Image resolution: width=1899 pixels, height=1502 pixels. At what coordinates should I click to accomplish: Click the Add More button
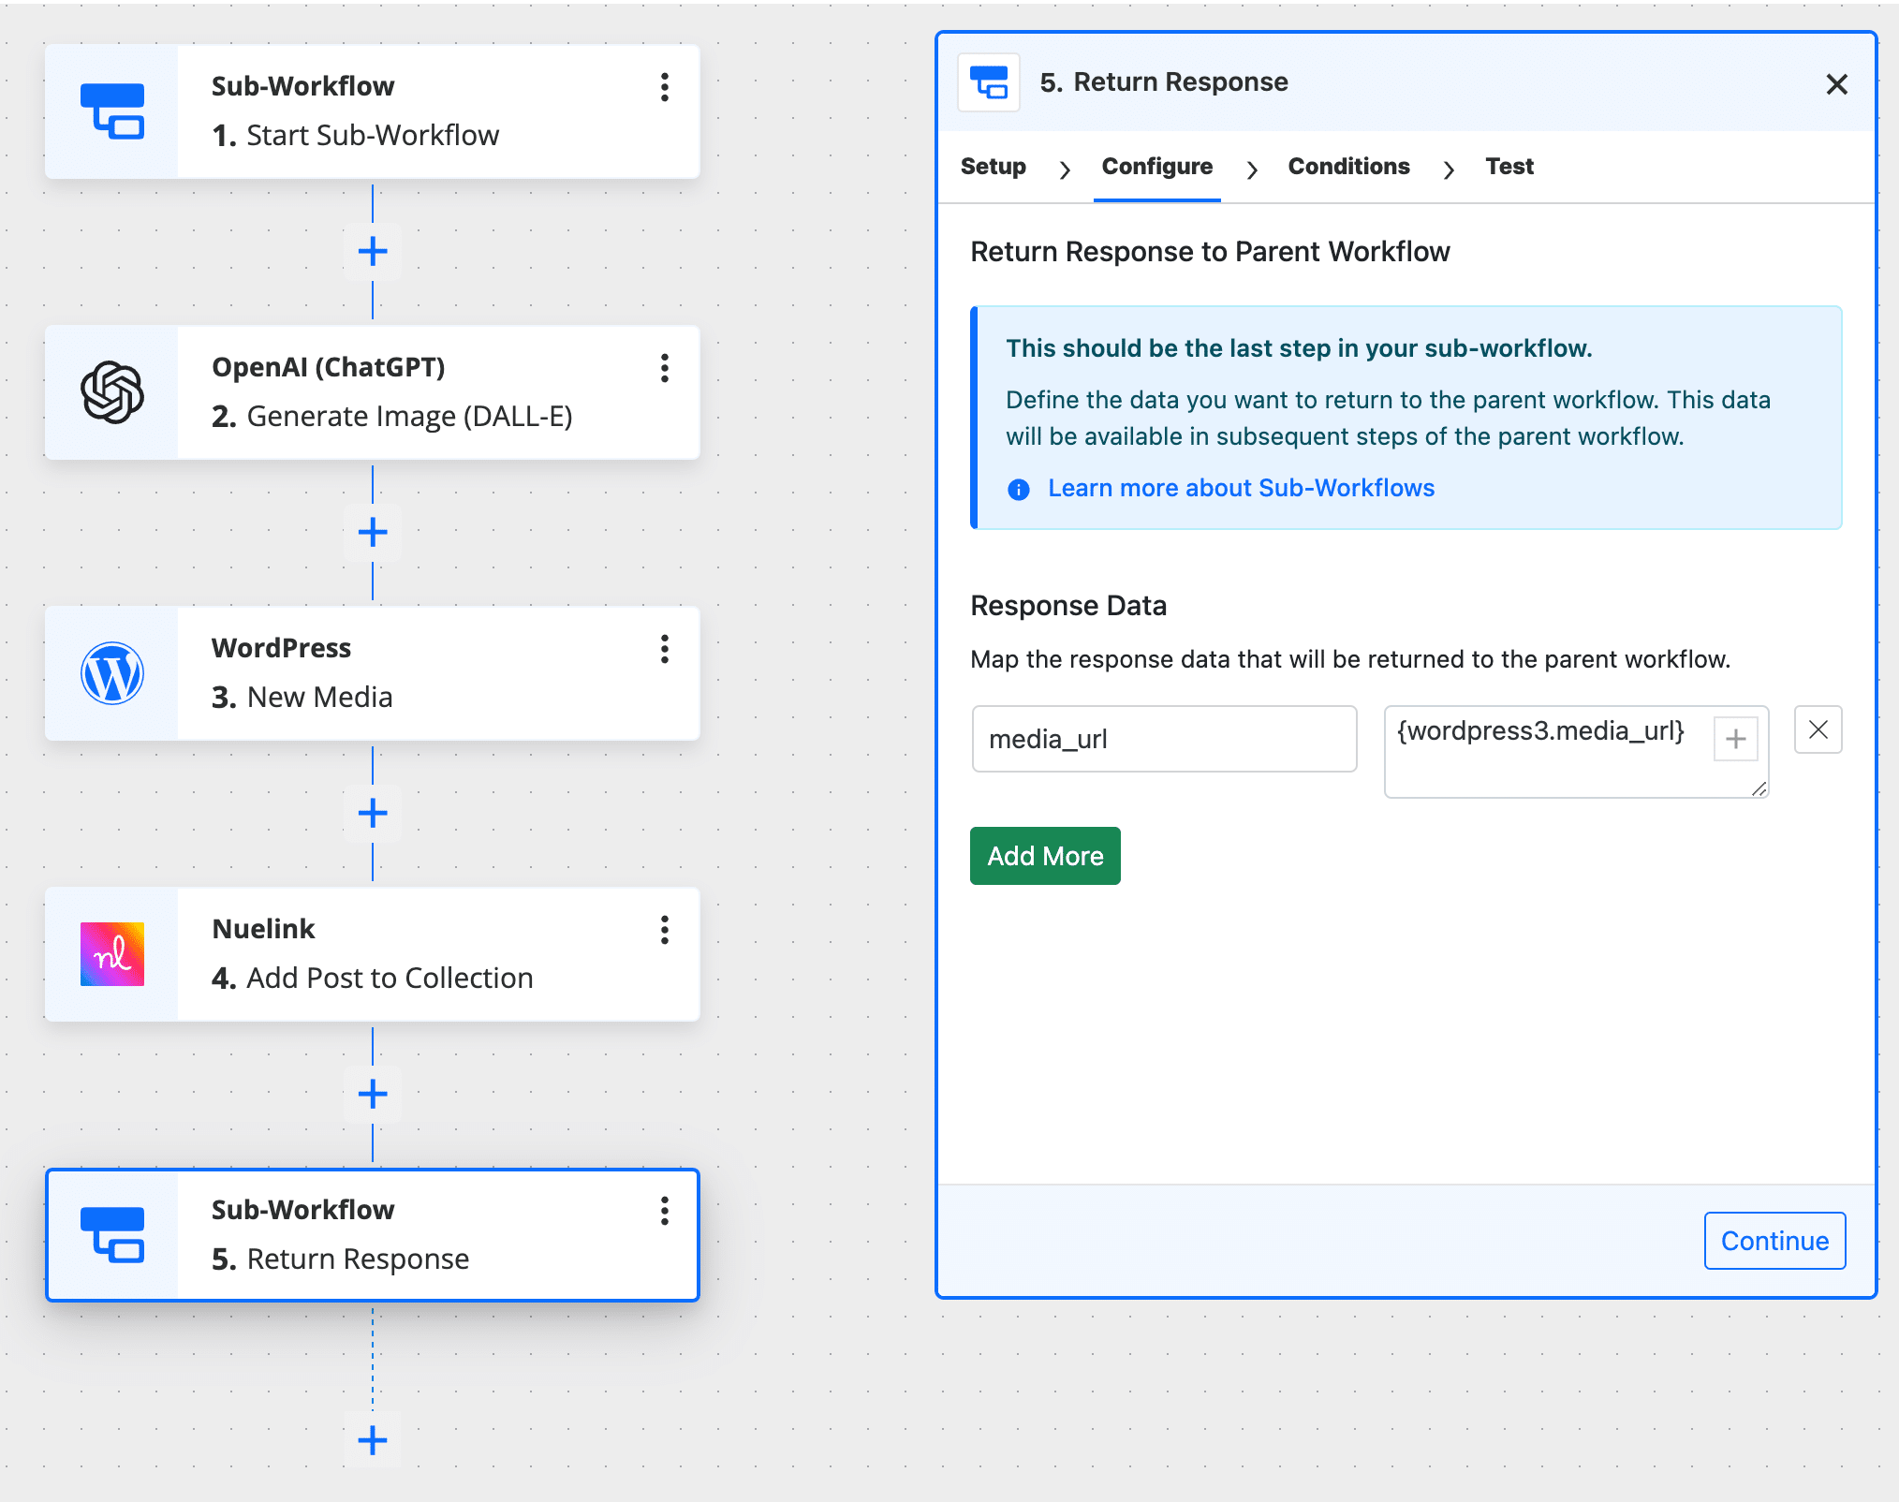click(1044, 855)
